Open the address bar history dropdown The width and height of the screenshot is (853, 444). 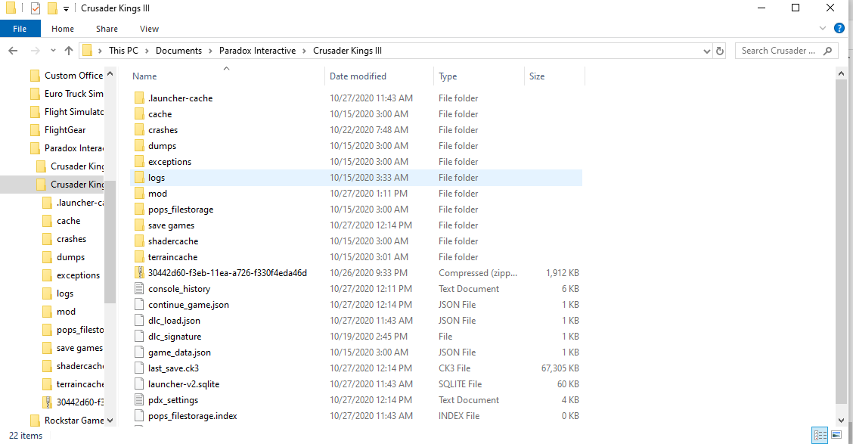pyautogui.click(x=705, y=51)
